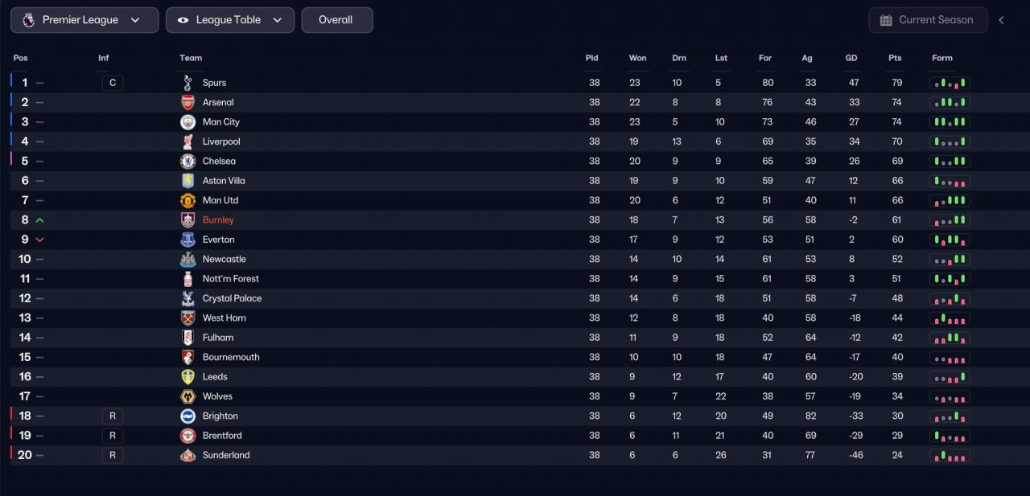The height and width of the screenshot is (496, 1030).
Task: Click the Arsenal club badge
Action: pos(187,102)
